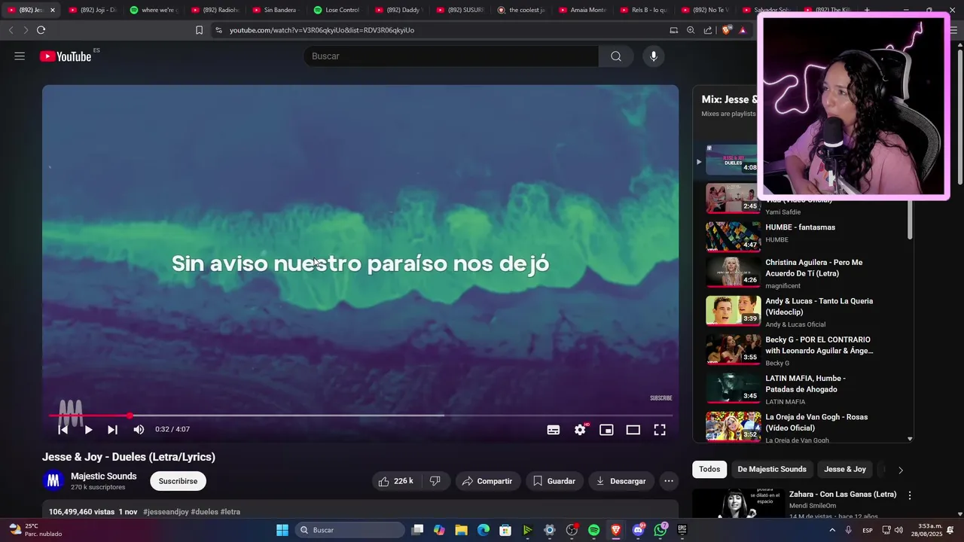Go to the YouTube home logo
Screen dimensions: 964x542
(x=66, y=56)
